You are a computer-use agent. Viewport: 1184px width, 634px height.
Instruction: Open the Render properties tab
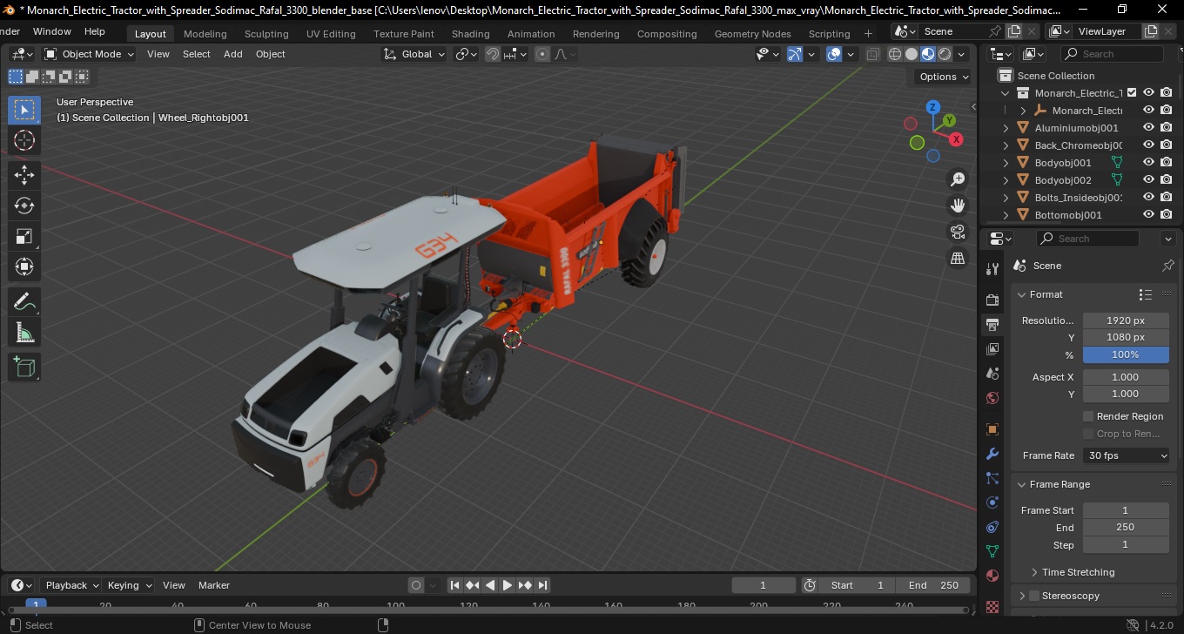992,300
